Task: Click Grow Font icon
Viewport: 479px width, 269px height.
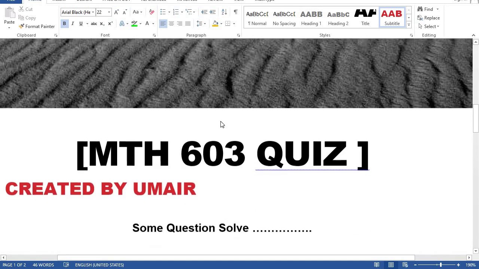Action: coord(116,12)
